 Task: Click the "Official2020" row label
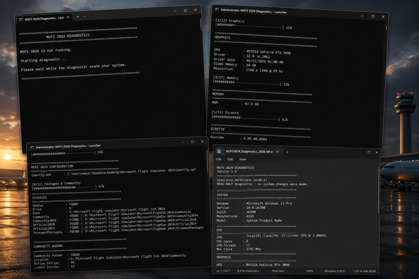pyautogui.click(x=44, y=225)
